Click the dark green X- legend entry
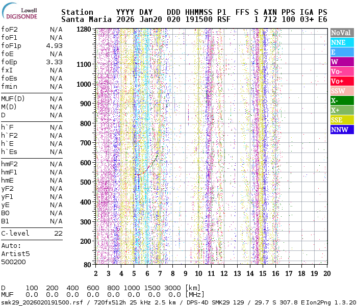This screenshot has width=357, height=306. [x=342, y=100]
